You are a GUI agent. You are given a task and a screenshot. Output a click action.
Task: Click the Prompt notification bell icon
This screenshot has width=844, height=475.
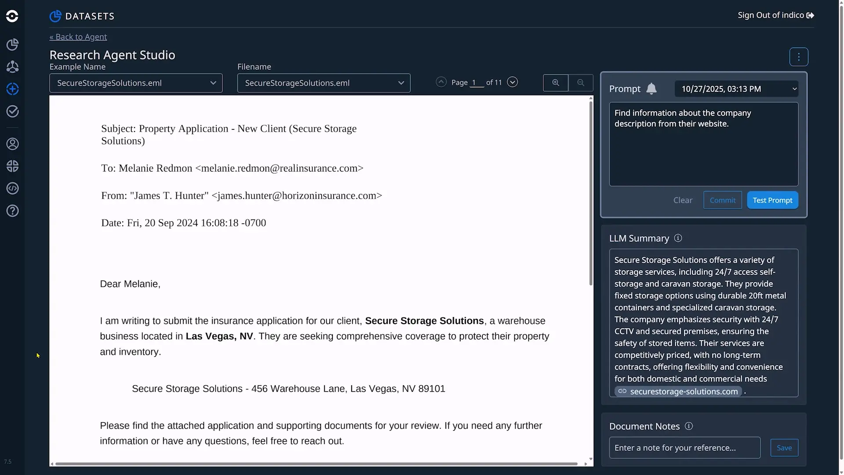coord(651,89)
